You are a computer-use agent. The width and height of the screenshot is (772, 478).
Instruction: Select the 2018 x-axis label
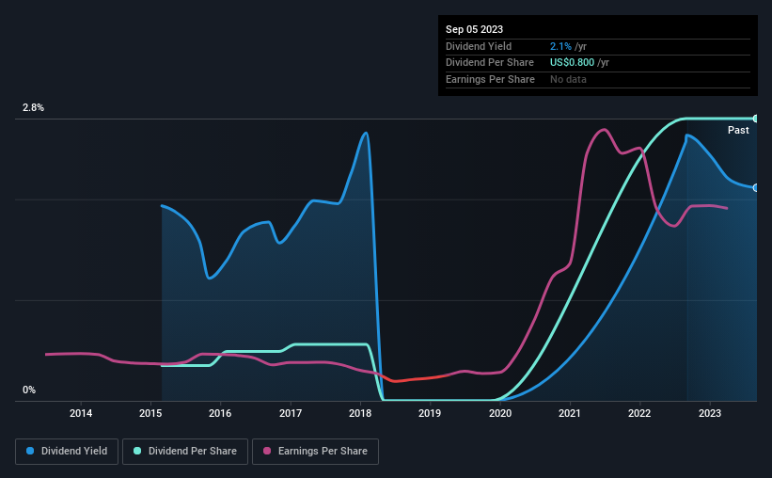[x=360, y=413]
